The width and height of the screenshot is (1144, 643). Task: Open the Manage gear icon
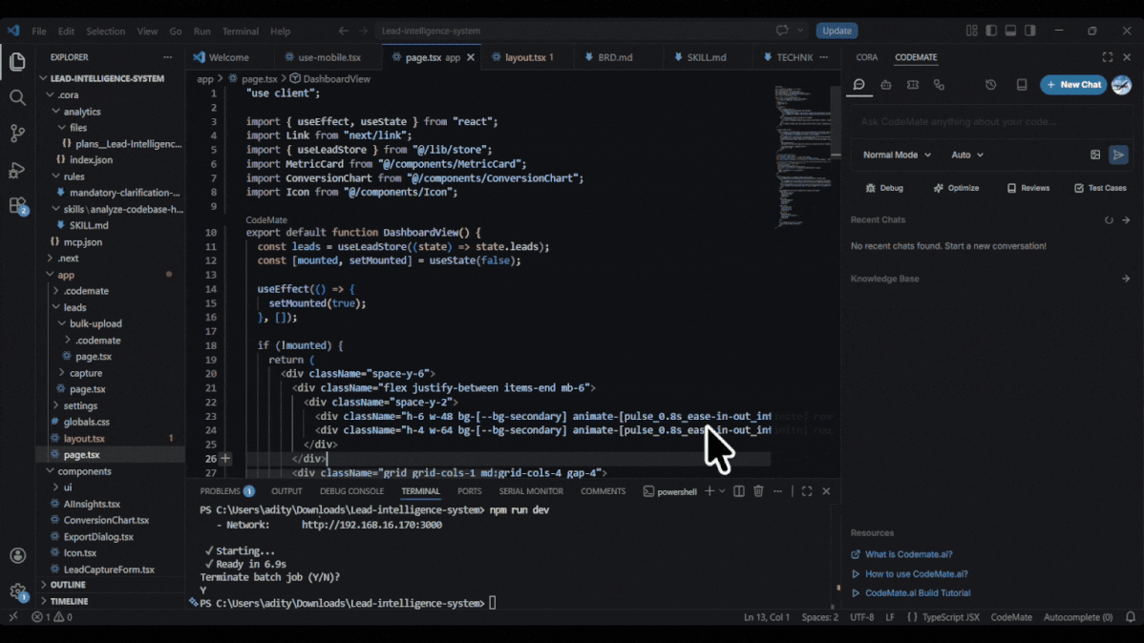pos(17,591)
